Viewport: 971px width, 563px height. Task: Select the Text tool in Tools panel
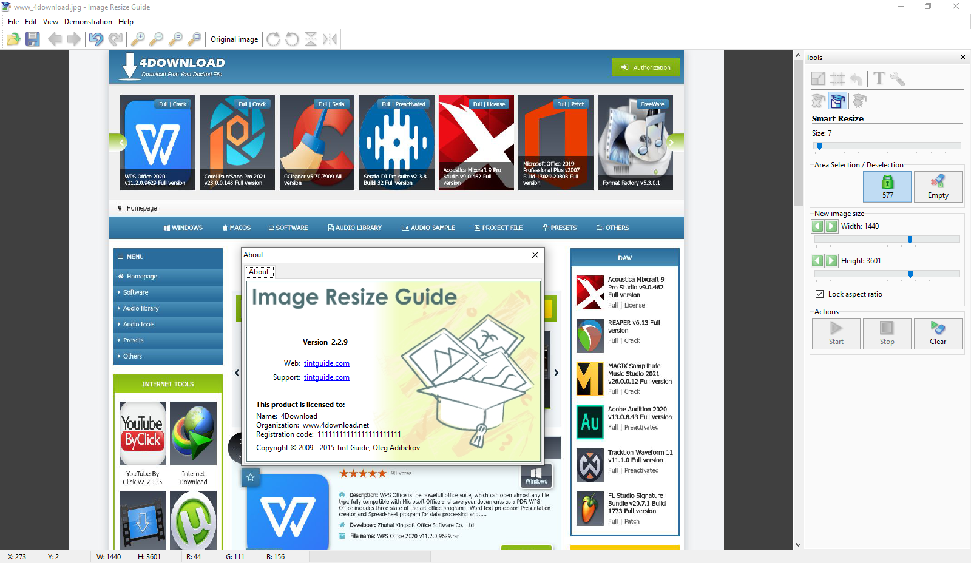coord(879,78)
